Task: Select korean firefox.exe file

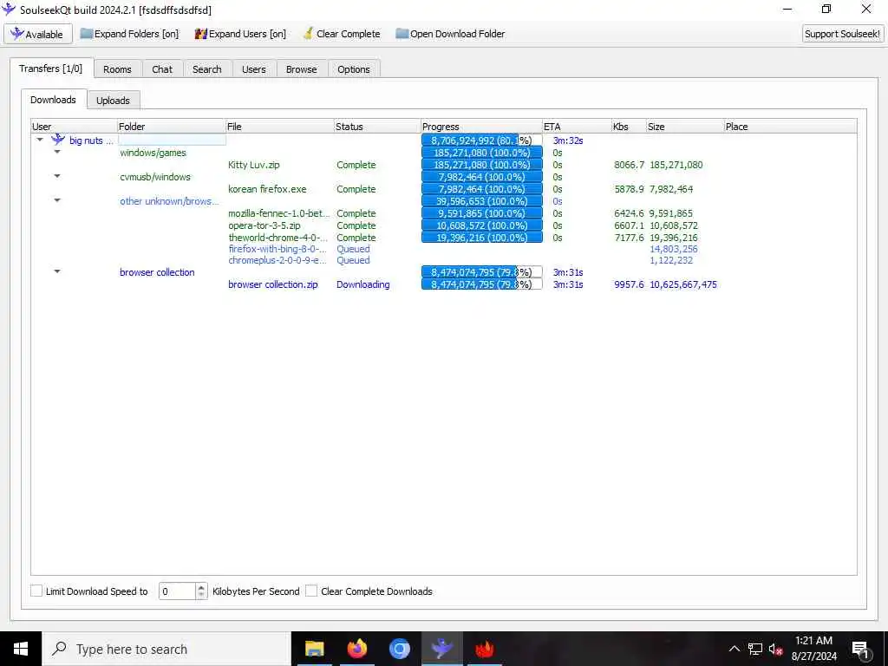Action: pyautogui.click(x=267, y=189)
